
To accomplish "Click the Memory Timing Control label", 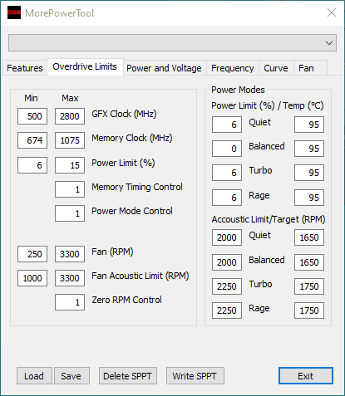I will [x=137, y=187].
